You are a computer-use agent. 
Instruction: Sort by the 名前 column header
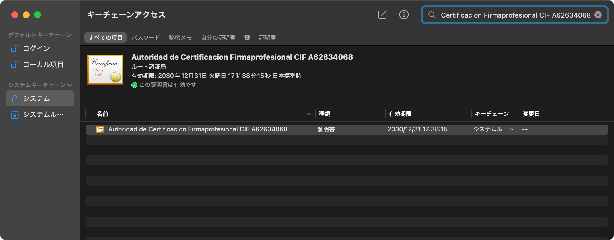(x=102, y=114)
